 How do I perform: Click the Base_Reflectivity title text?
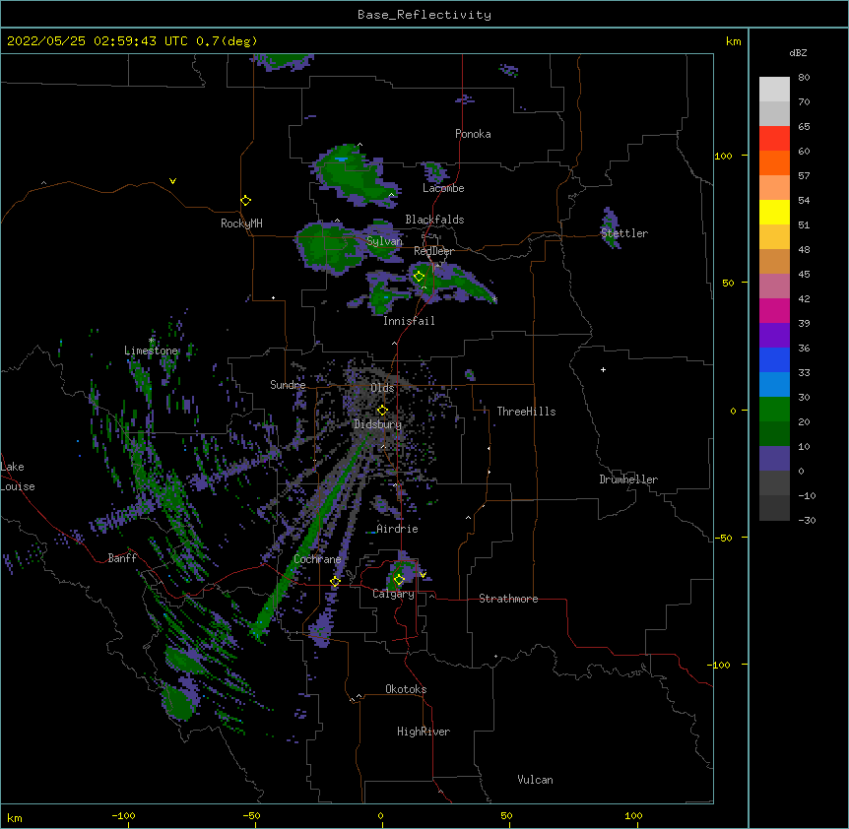coord(424,15)
